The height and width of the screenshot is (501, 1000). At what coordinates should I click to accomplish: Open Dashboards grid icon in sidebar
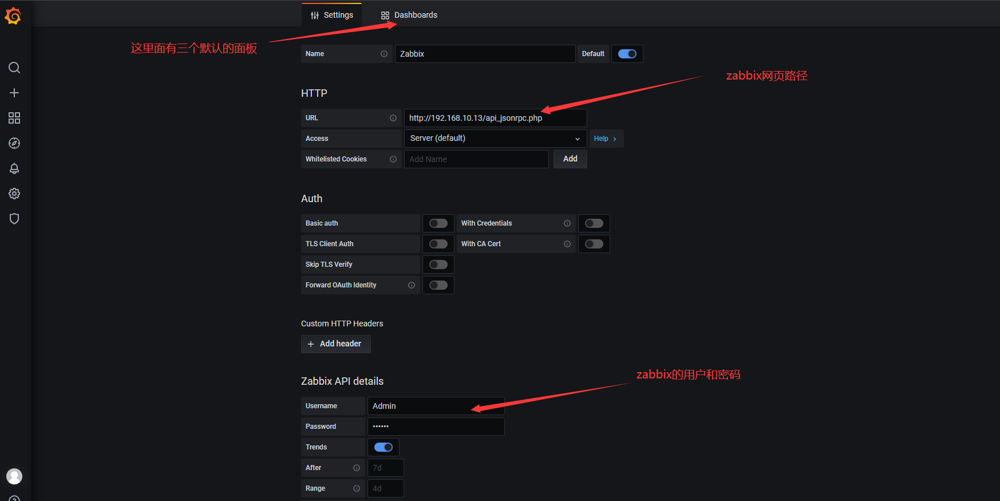click(x=14, y=118)
